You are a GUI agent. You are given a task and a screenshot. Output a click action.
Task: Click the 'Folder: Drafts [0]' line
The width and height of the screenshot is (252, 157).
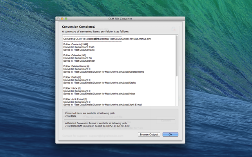pyautogui.click(x=72, y=77)
